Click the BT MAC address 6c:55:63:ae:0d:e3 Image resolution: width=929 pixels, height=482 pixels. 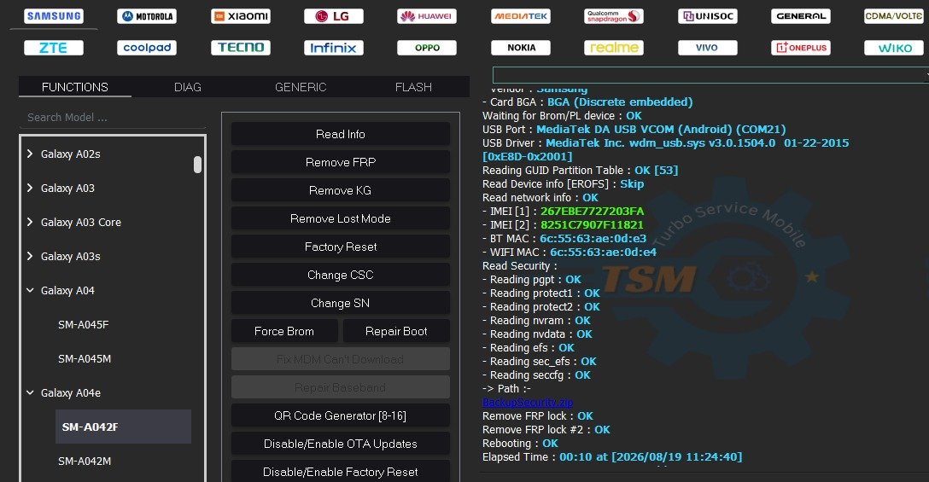pos(593,239)
